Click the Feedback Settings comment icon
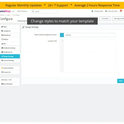The width and height of the screenshot is (124, 124). [2, 48]
